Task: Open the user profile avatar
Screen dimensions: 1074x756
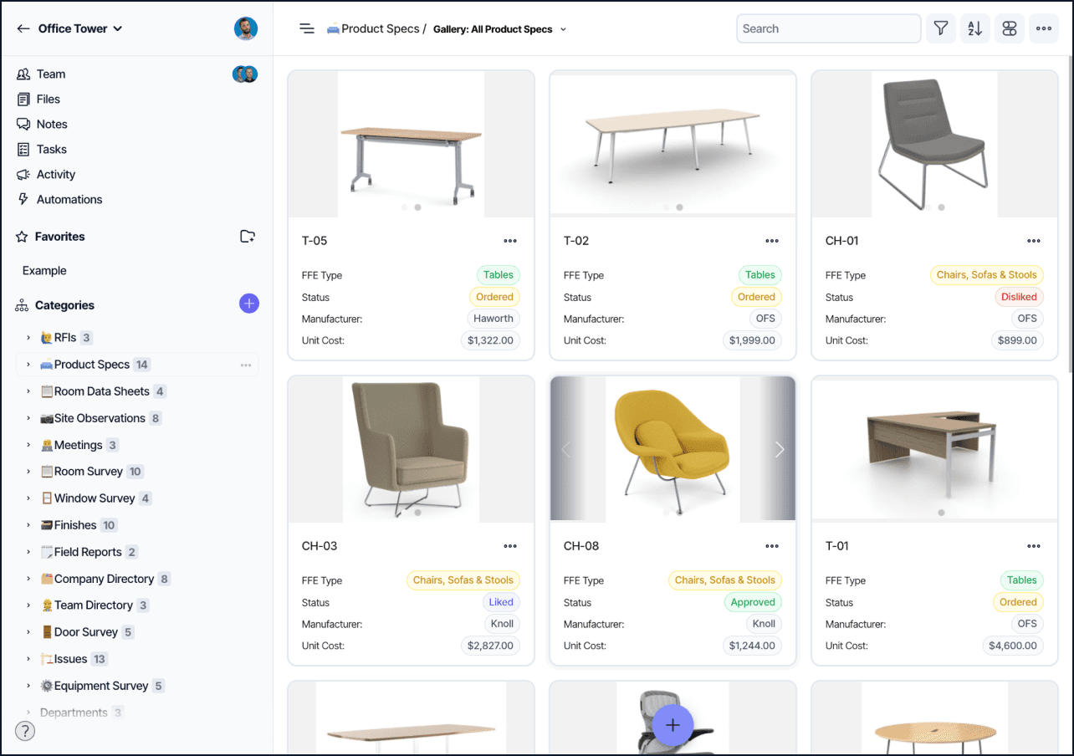Action: 246,28
